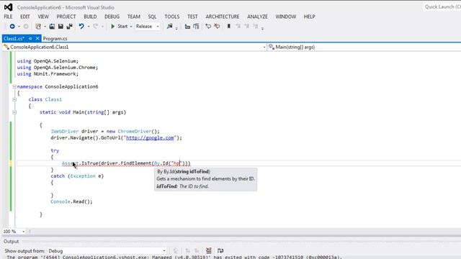Undo the last edit
Image resolution: width=461 pixels, height=259 pixels.
point(81,27)
